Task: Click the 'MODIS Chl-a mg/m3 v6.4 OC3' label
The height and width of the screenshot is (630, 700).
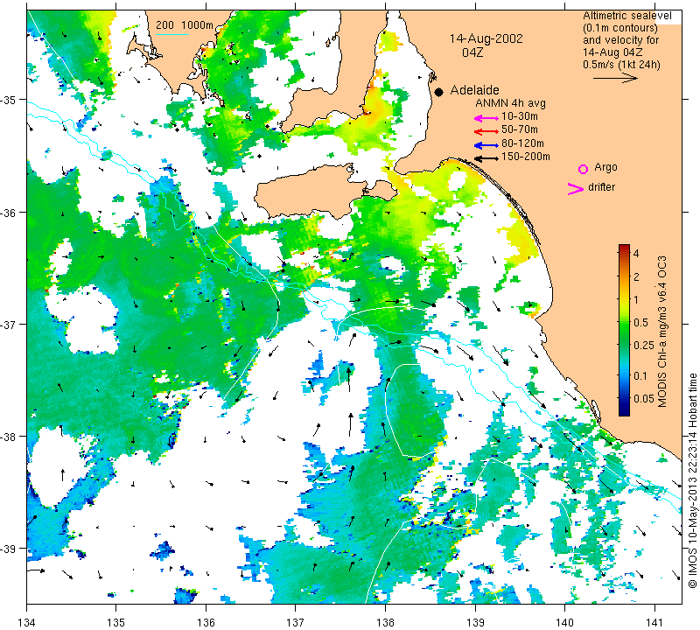Action: point(662,332)
